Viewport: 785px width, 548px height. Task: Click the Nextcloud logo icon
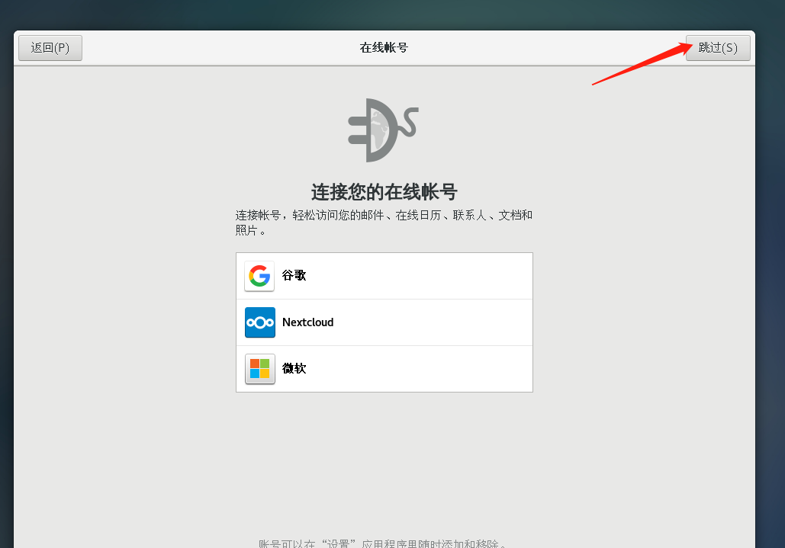(x=260, y=322)
